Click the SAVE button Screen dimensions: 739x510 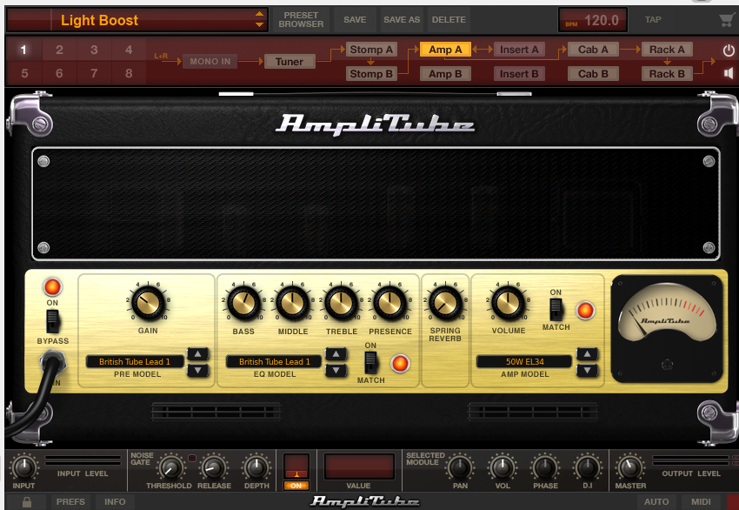click(x=355, y=20)
